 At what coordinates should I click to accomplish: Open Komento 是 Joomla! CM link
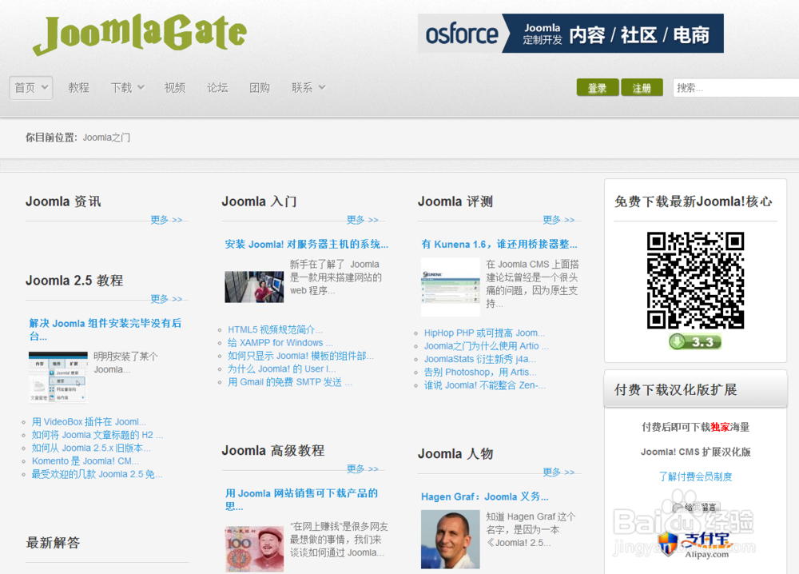(x=85, y=460)
